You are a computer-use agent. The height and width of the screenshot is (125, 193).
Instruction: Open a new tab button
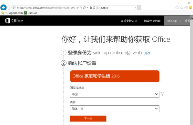139,8
